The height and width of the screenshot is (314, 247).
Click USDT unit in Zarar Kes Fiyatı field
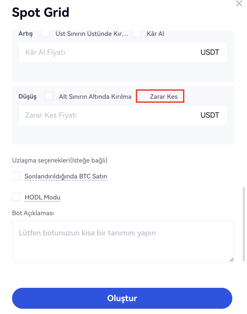pyautogui.click(x=210, y=115)
